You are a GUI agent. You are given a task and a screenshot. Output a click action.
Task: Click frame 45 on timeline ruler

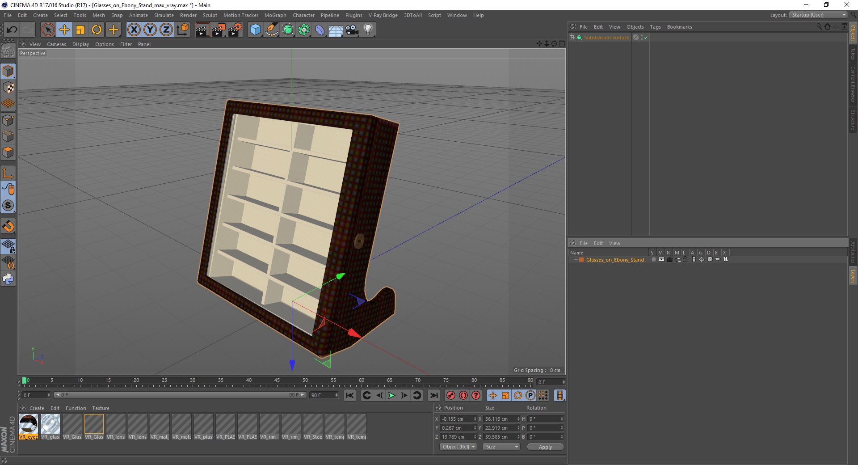[x=277, y=381]
